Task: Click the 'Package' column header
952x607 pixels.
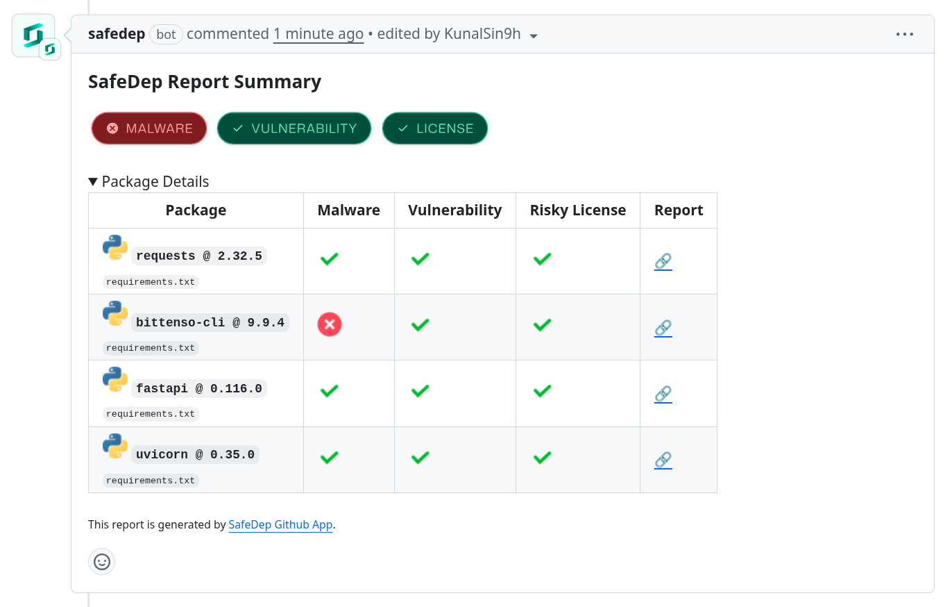Action: (x=196, y=210)
